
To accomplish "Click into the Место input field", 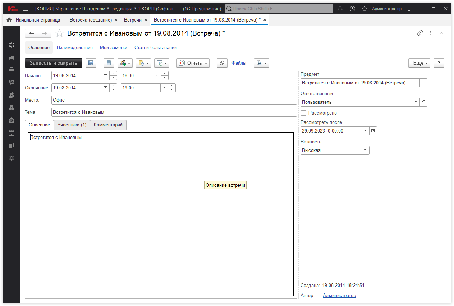I will (174, 100).
